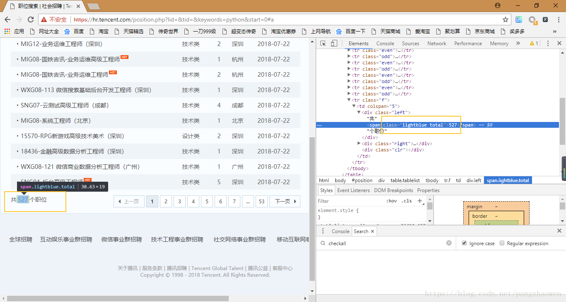The height and width of the screenshot is (302, 566).
Task: Open the Chrome three-dot main menu
Action: coord(558,19)
